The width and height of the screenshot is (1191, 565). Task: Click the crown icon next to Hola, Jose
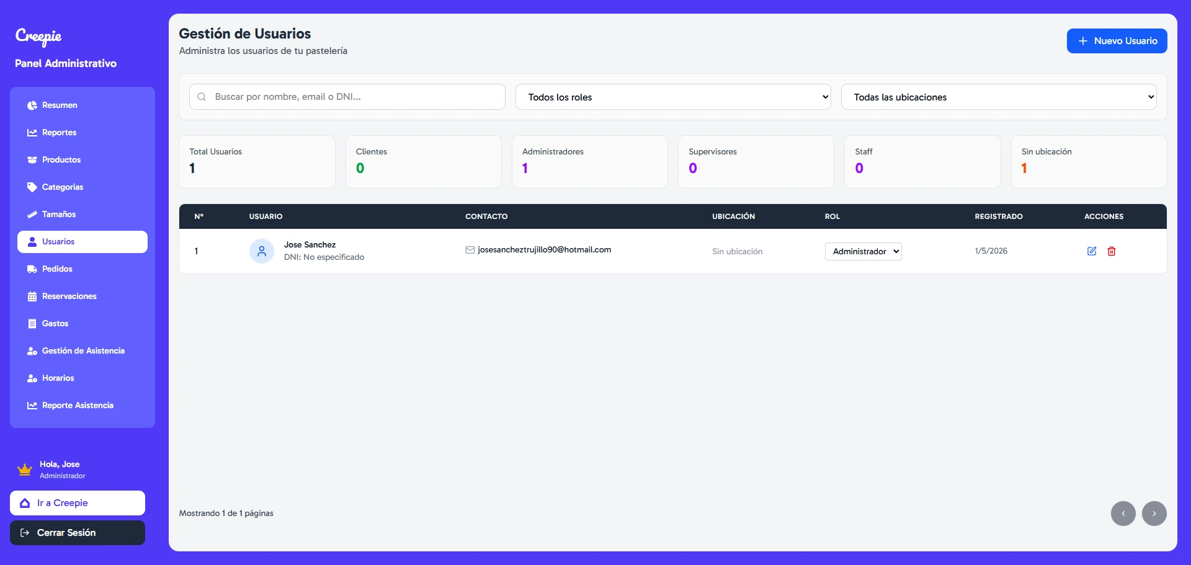tap(25, 469)
